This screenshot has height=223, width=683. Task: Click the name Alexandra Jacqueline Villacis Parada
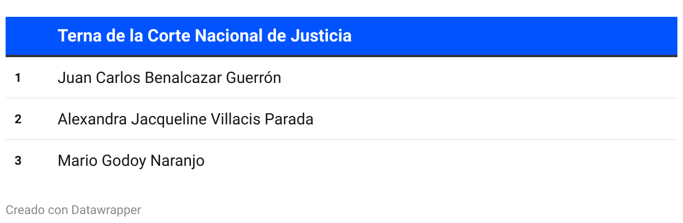185,119
